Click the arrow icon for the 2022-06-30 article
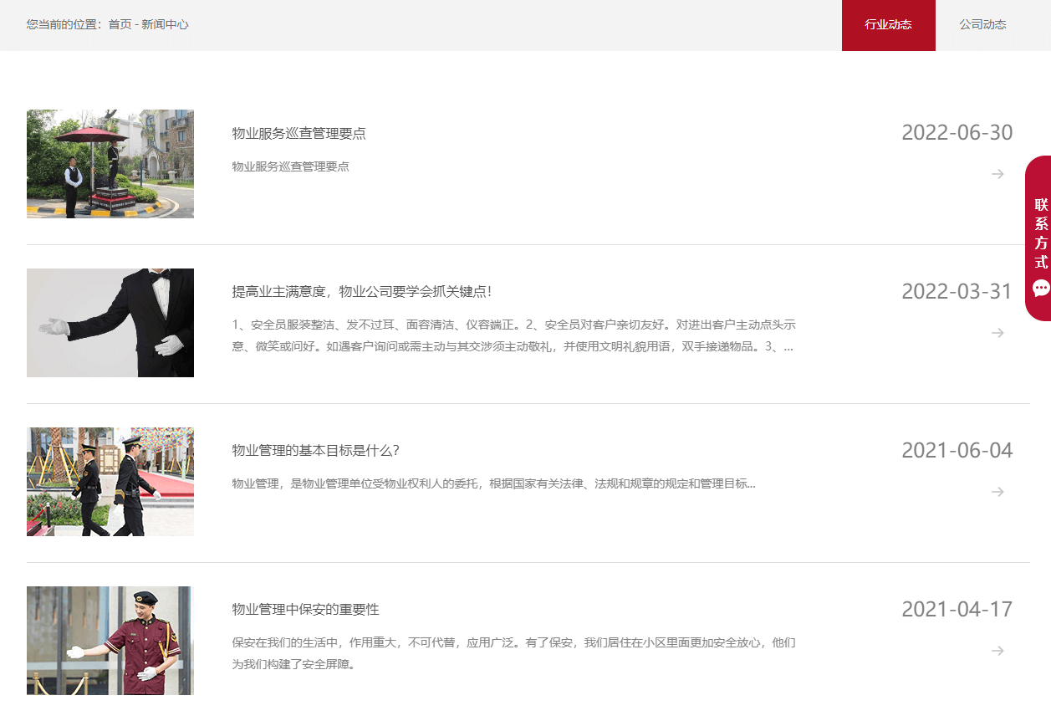This screenshot has height=716, width=1051. pyautogui.click(x=997, y=174)
